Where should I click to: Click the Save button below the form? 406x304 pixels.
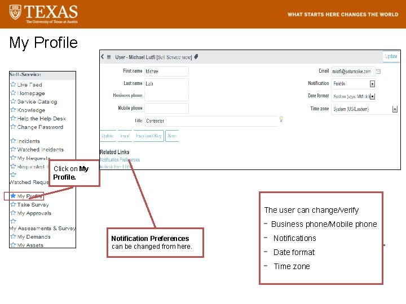[172, 136]
